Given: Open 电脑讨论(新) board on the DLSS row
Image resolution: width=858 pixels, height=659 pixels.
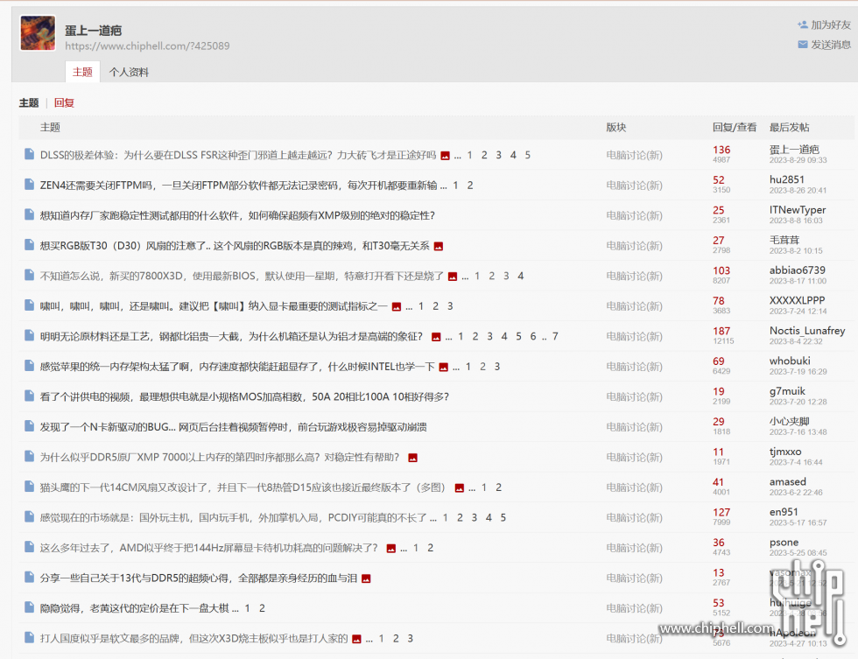Looking at the screenshot, I should 634,155.
